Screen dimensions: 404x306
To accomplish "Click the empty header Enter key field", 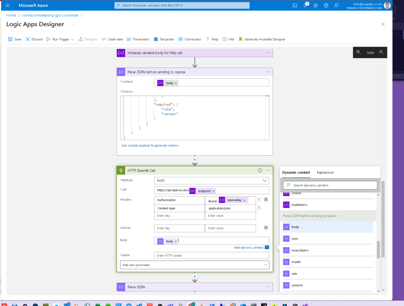I will pyautogui.click(x=180, y=216).
